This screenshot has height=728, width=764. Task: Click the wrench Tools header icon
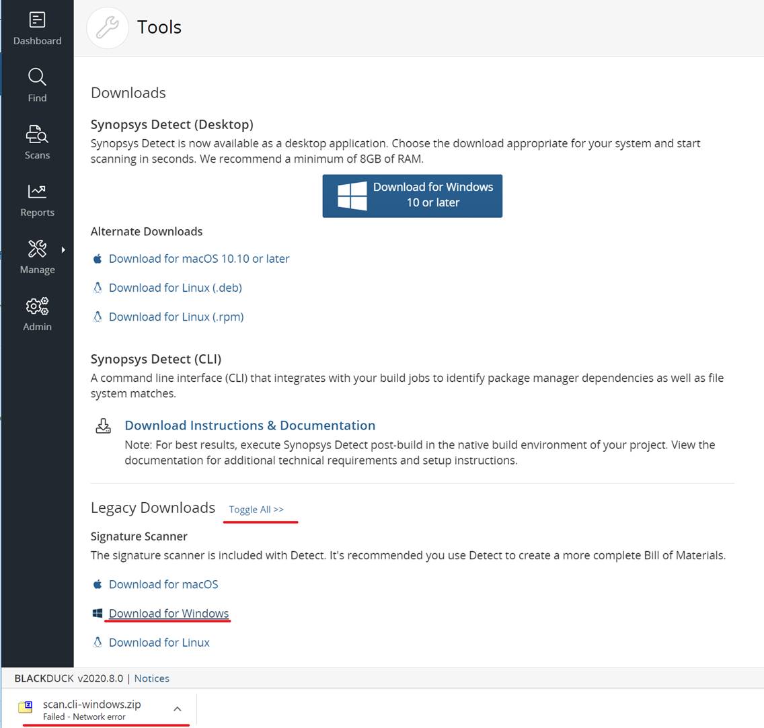[108, 28]
